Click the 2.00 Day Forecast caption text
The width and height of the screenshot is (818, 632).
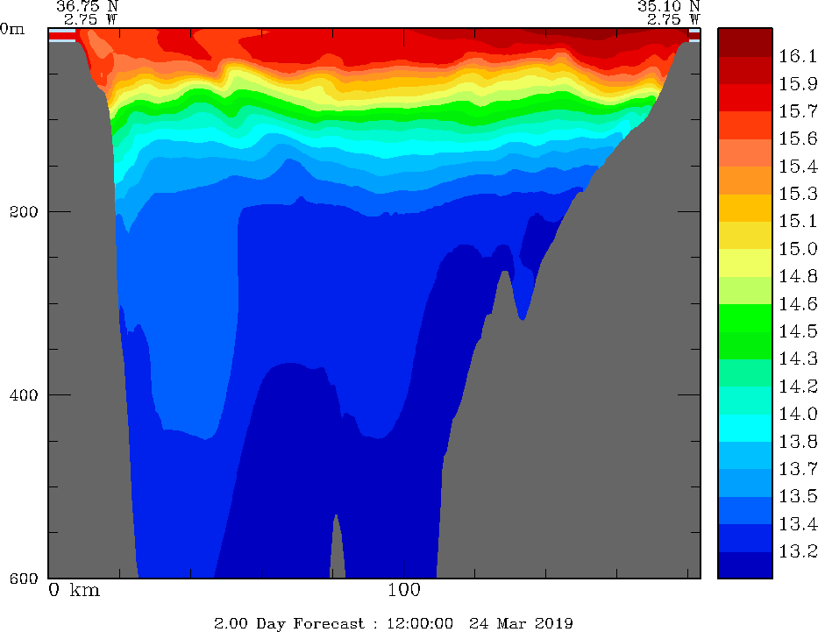289,623
